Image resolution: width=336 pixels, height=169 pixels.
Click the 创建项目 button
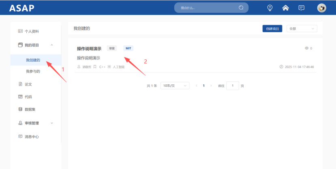(272, 29)
